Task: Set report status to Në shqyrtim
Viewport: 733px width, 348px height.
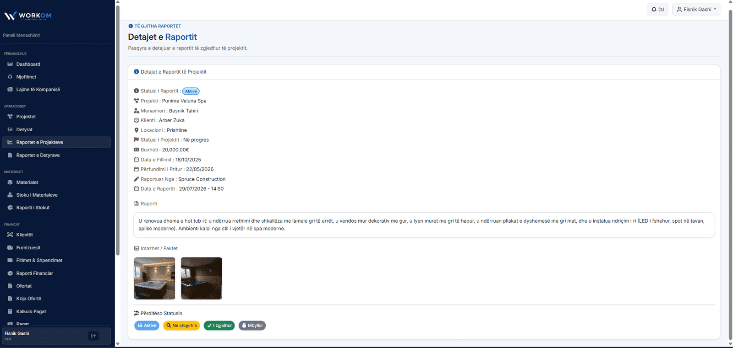Action: pyautogui.click(x=181, y=326)
